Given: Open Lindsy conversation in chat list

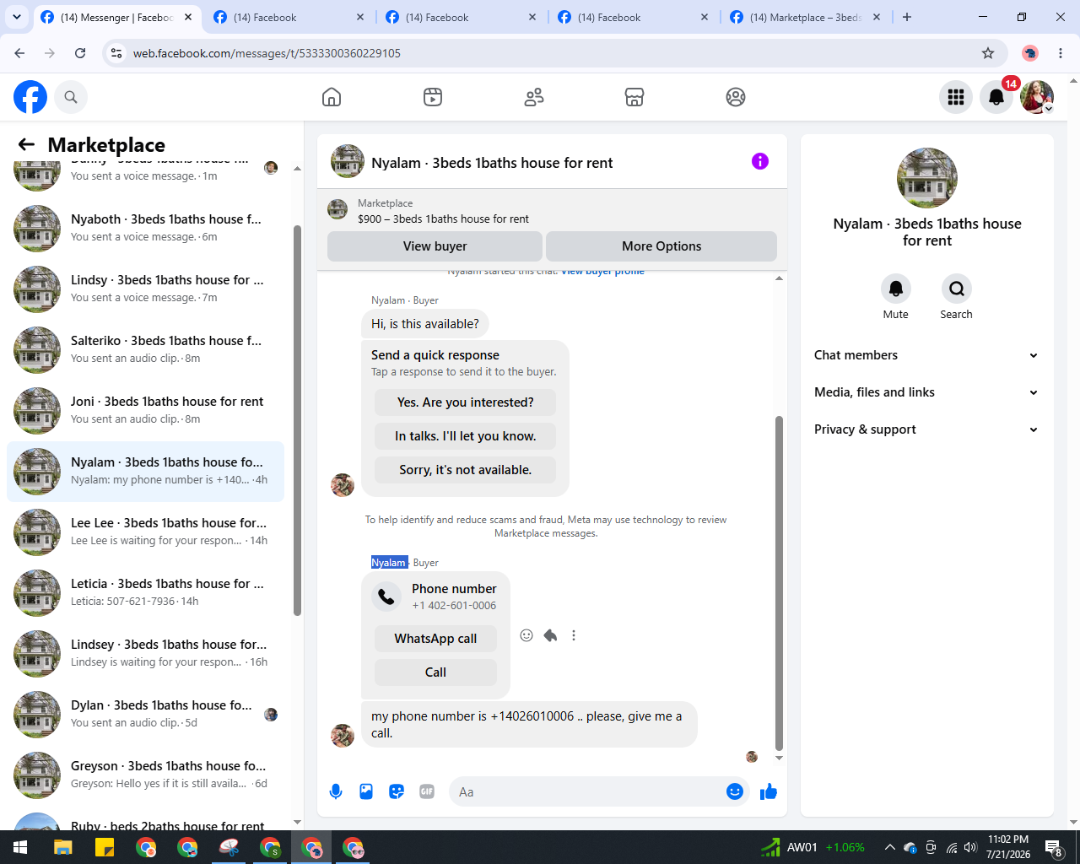Looking at the screenshot, I should click(x=145, y=289).
